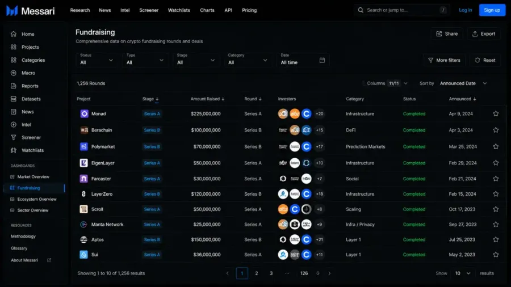Click the Log in link

click(465, 10)
